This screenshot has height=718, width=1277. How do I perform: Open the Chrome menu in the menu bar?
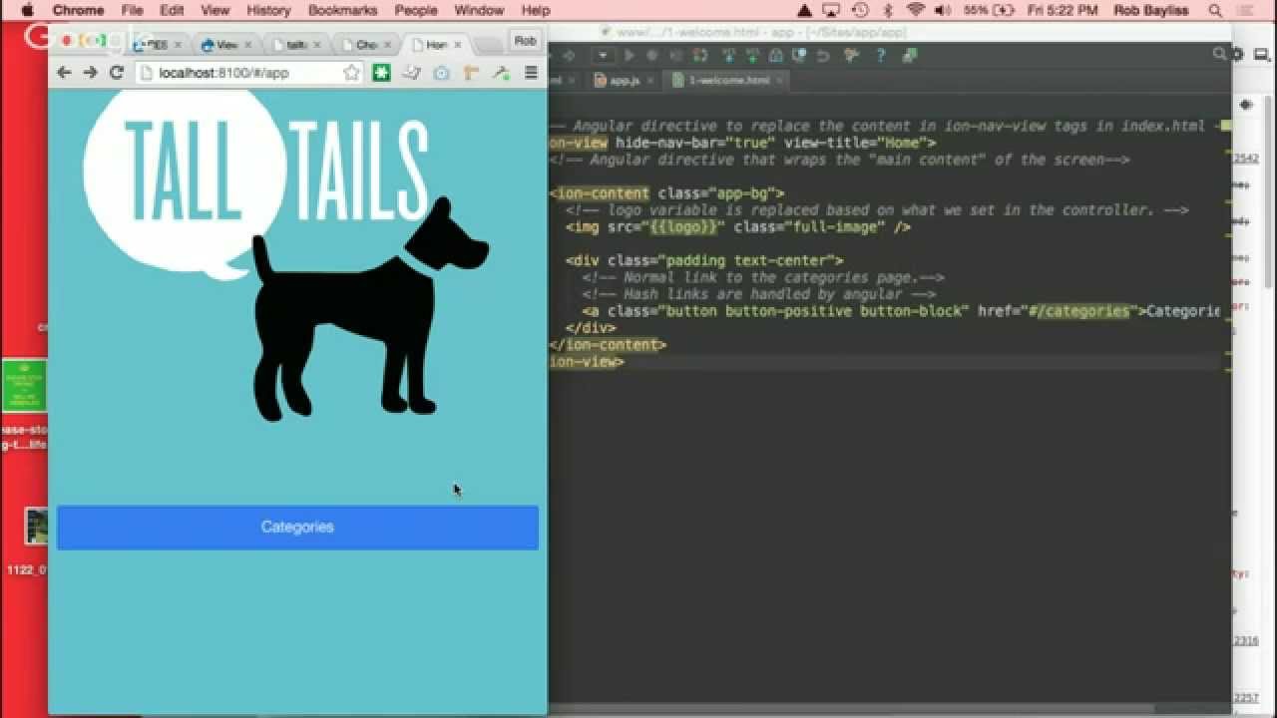click(78, 10)
